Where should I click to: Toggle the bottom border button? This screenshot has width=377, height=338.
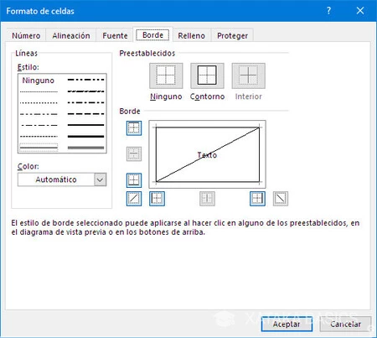(x=134, y=180)
